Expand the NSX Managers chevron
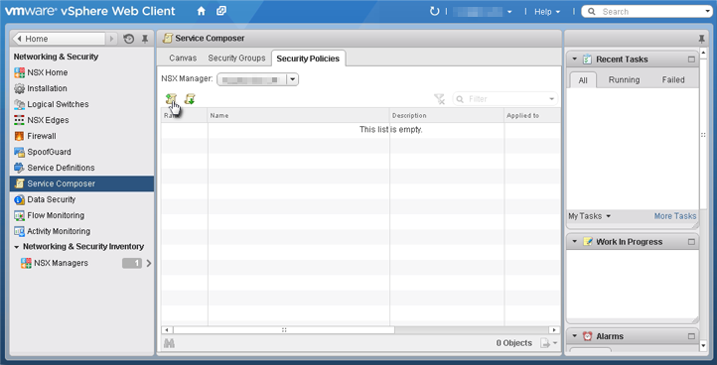This screenshot has height=365, width=717. point(149,263)
